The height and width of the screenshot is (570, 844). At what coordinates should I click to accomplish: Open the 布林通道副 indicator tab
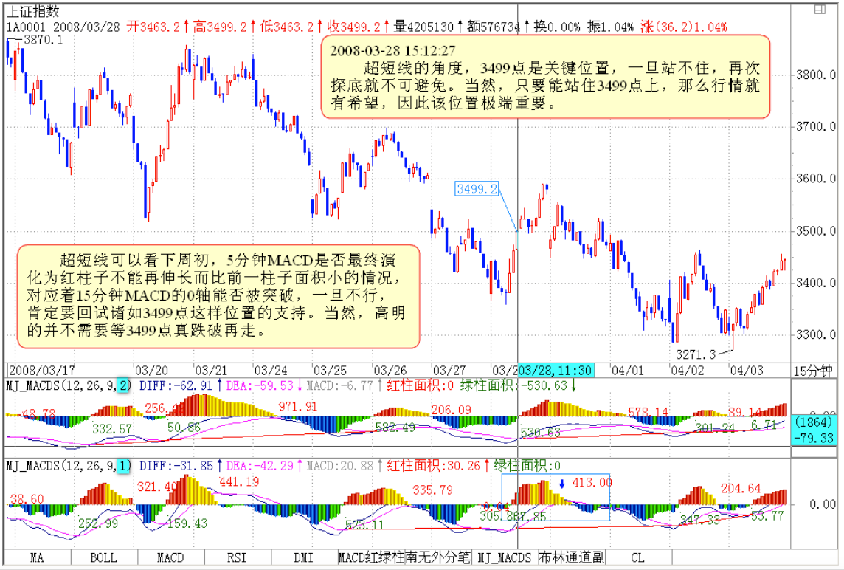pos(571,557)
